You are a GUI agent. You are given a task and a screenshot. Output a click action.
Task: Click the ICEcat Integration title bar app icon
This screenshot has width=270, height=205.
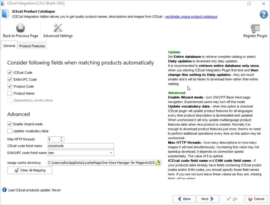pos(3,3)
